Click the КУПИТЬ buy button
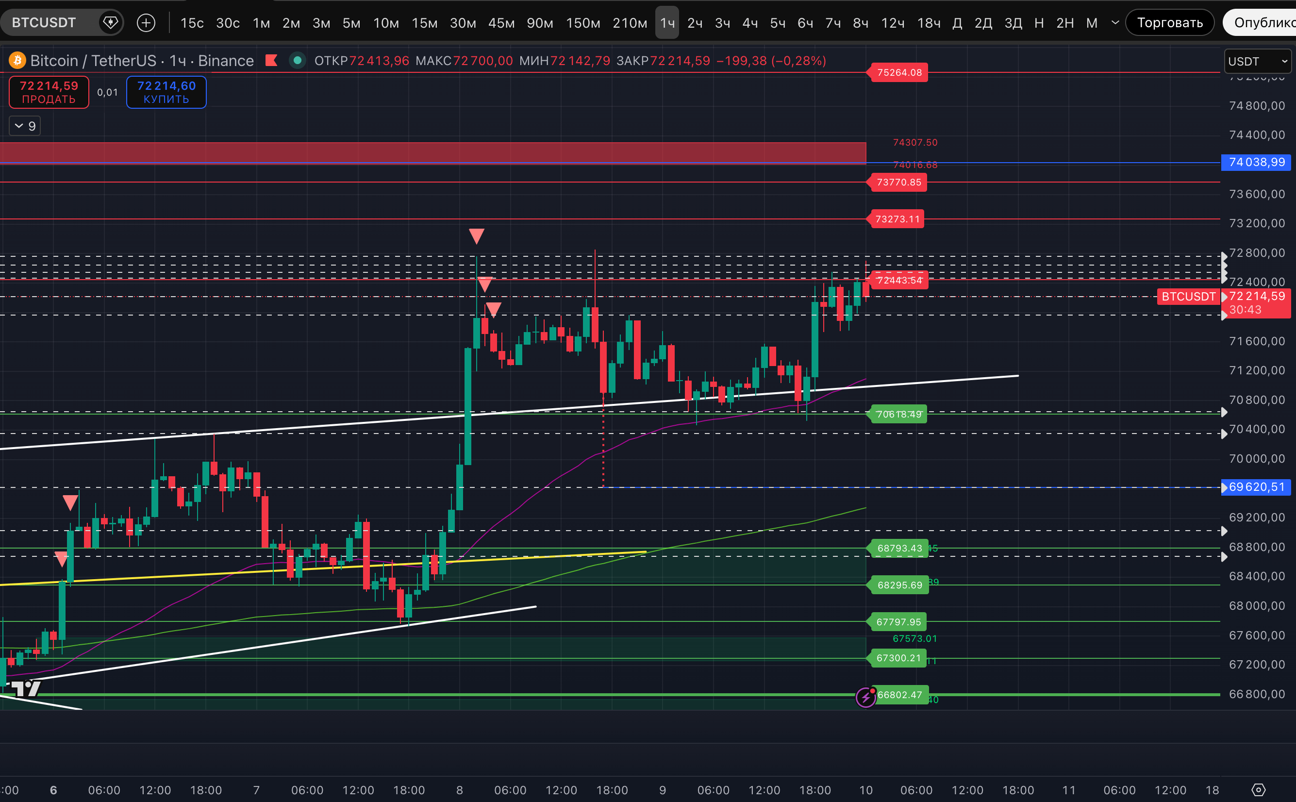This screenshot has height=802, width=1296. pos(166,92)
